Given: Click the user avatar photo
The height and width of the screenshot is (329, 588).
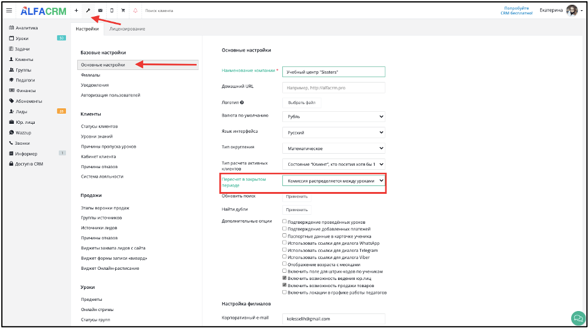Looking at the screenshot, I should tap(572, 11).
